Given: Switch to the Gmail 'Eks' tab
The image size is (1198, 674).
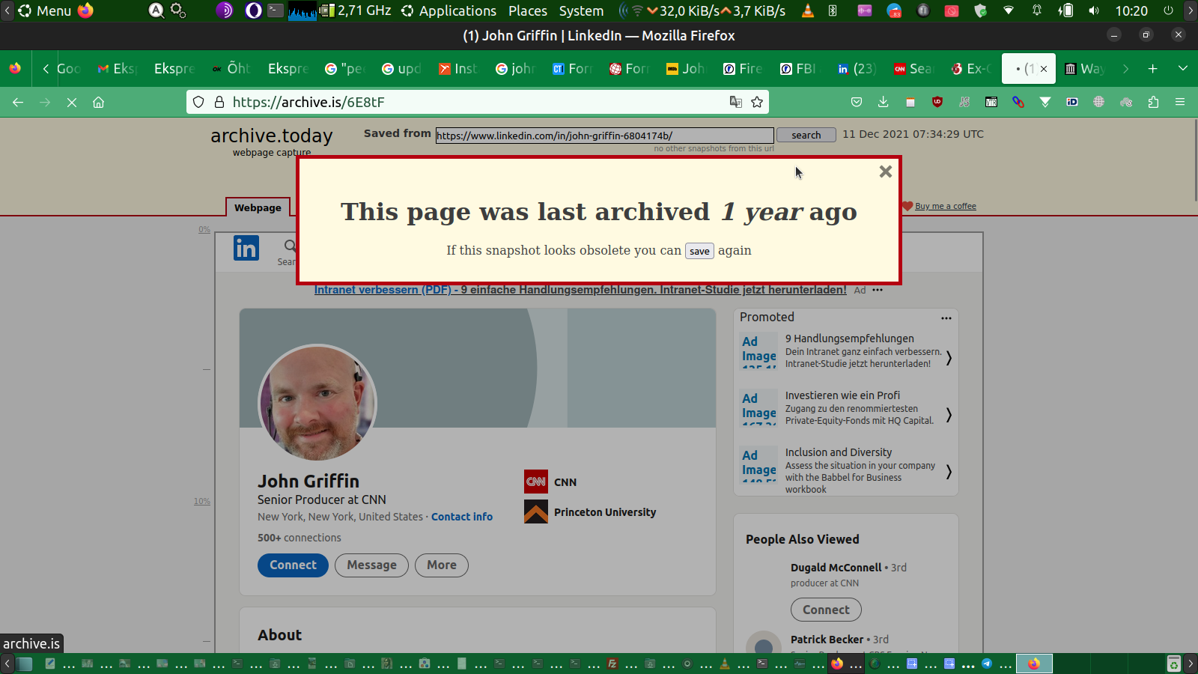Looking at the screenshot, I should (117, 69).
